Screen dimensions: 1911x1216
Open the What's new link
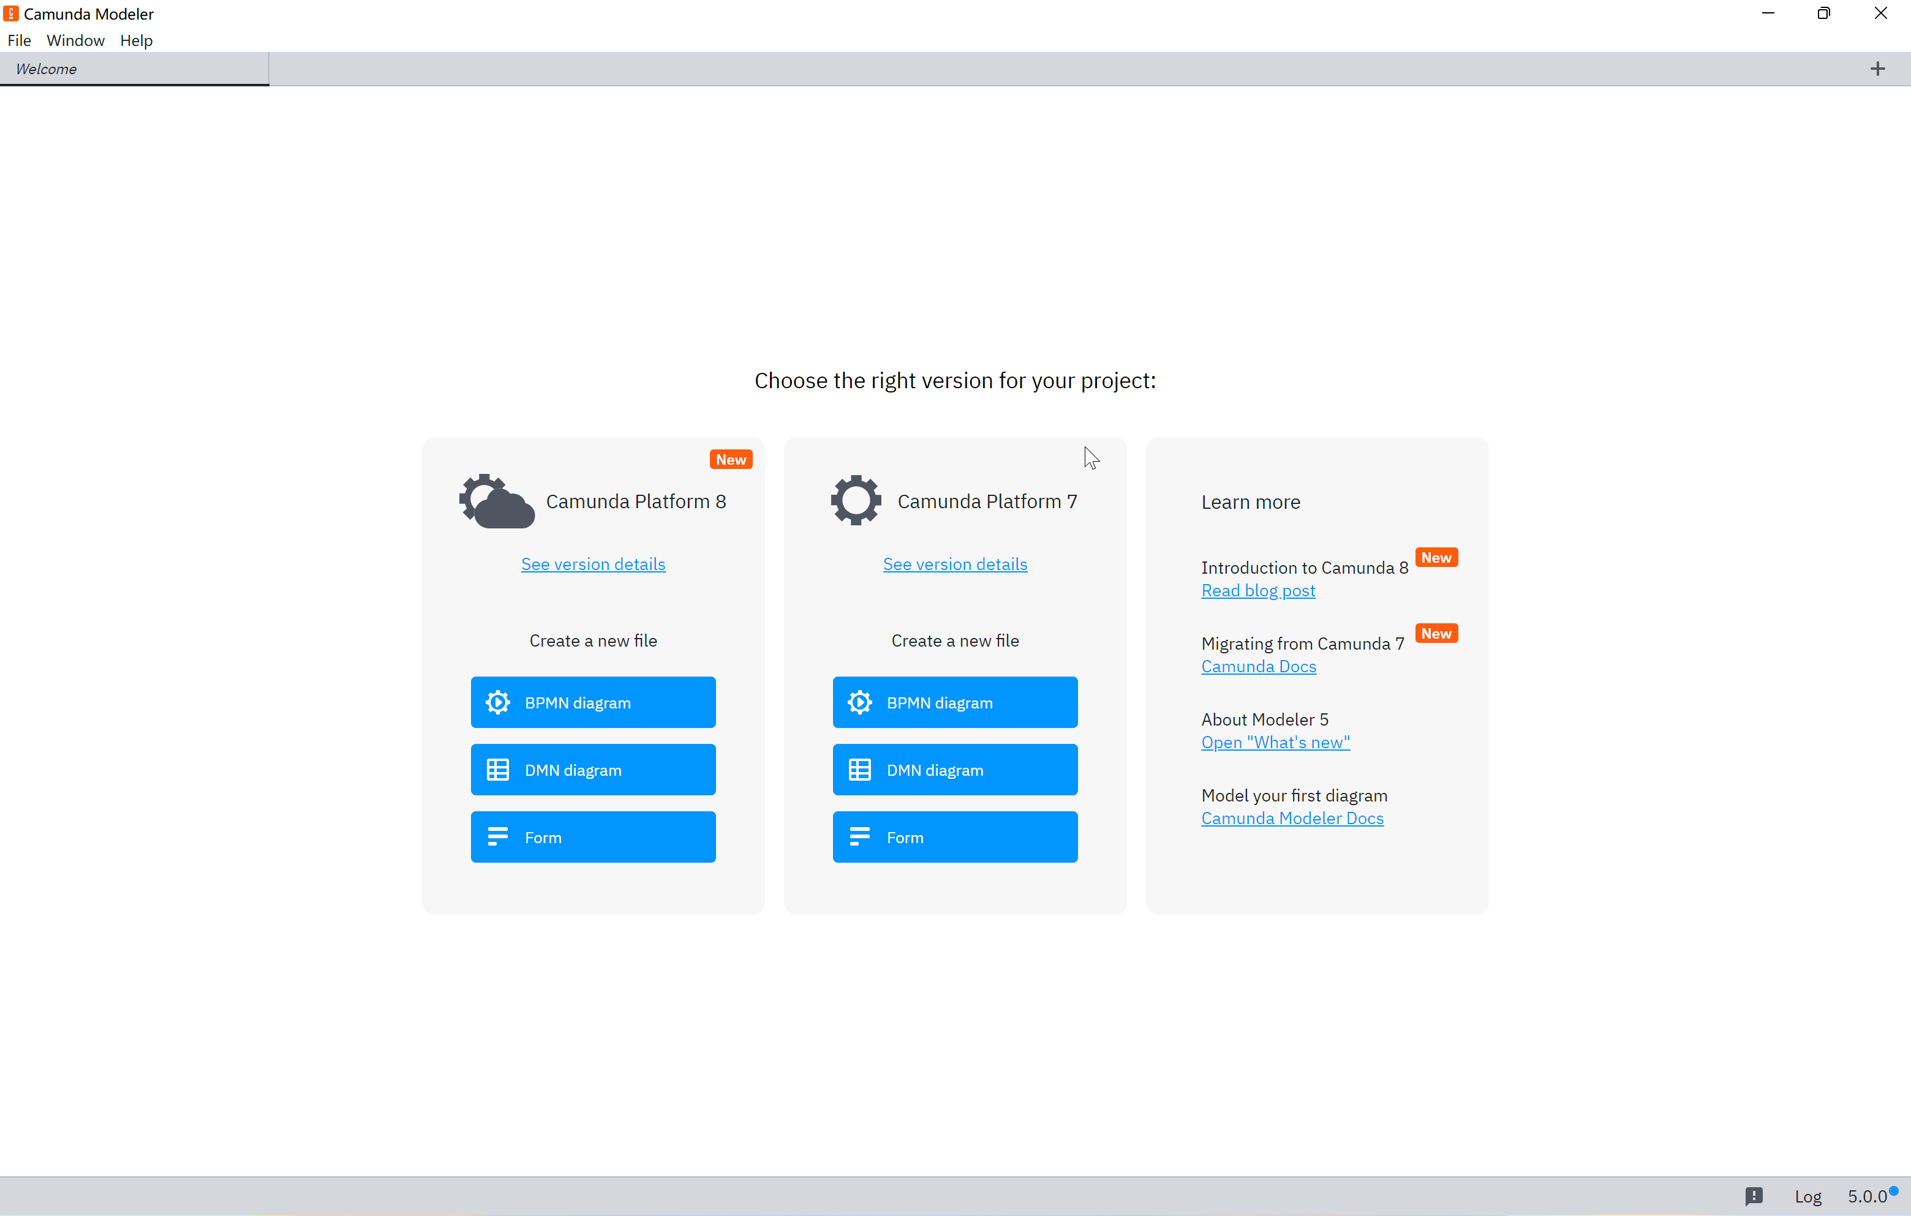[x=1275, y=743]
